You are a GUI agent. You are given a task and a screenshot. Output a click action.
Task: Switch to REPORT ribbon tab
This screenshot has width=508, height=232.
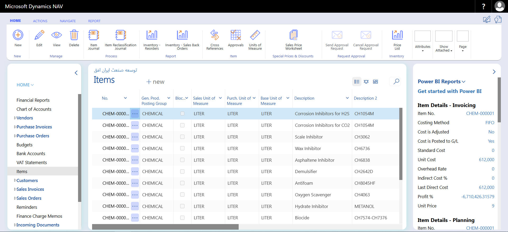pos(94,21)
